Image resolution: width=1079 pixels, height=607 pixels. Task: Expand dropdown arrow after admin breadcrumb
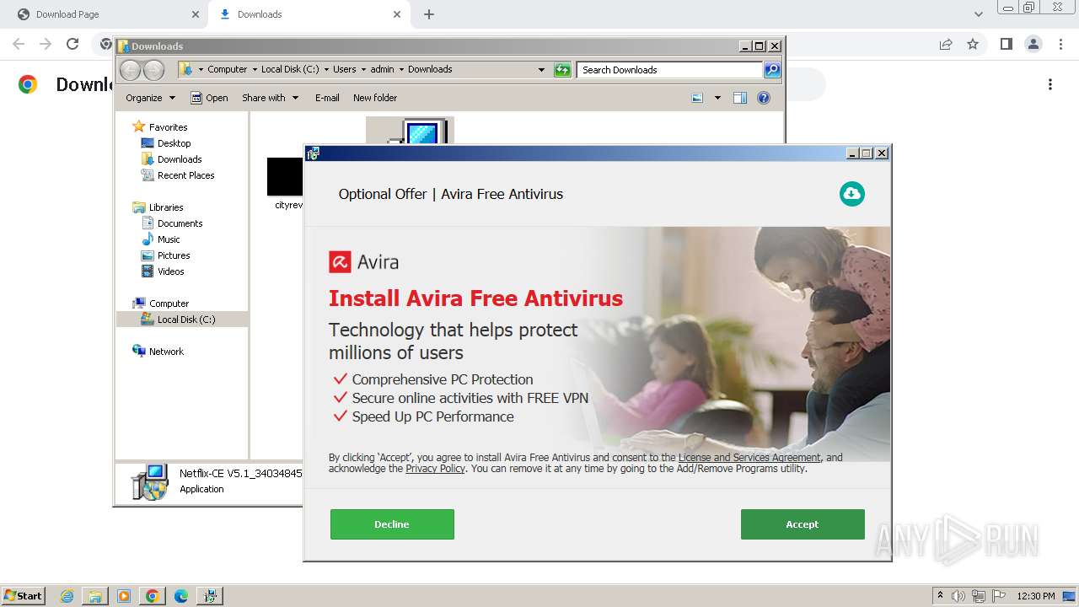point(401,69)
